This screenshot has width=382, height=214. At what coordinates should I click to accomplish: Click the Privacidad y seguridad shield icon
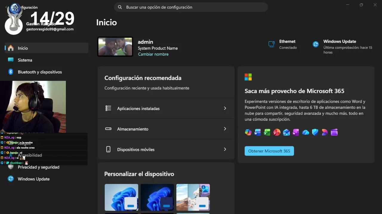(11, 167)
